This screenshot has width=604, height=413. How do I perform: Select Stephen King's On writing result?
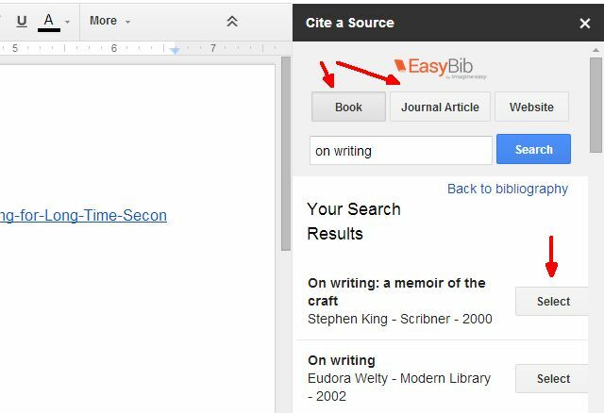(x=551, y=301)
